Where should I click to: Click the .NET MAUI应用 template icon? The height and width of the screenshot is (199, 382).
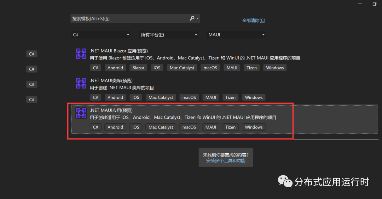81,113
